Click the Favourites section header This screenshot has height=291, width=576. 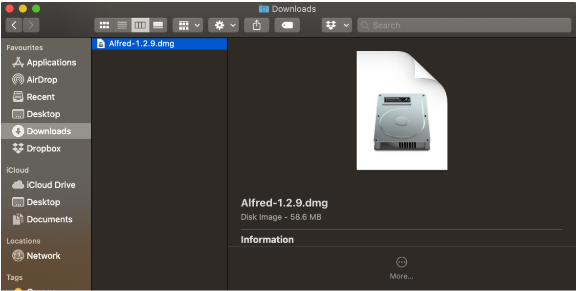pos(24,48)
